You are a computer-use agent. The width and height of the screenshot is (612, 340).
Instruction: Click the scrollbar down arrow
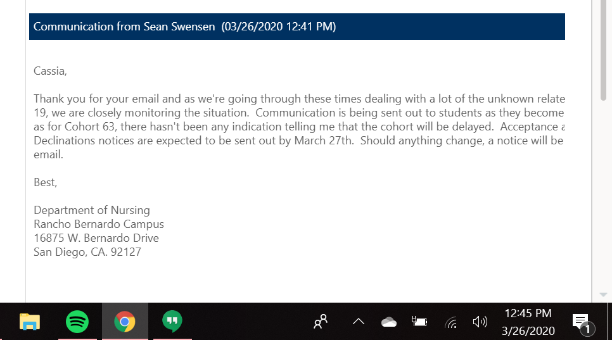click(603, 295)
